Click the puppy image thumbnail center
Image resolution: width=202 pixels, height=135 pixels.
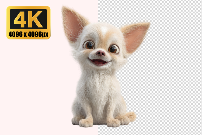click(x=101, y=67)
